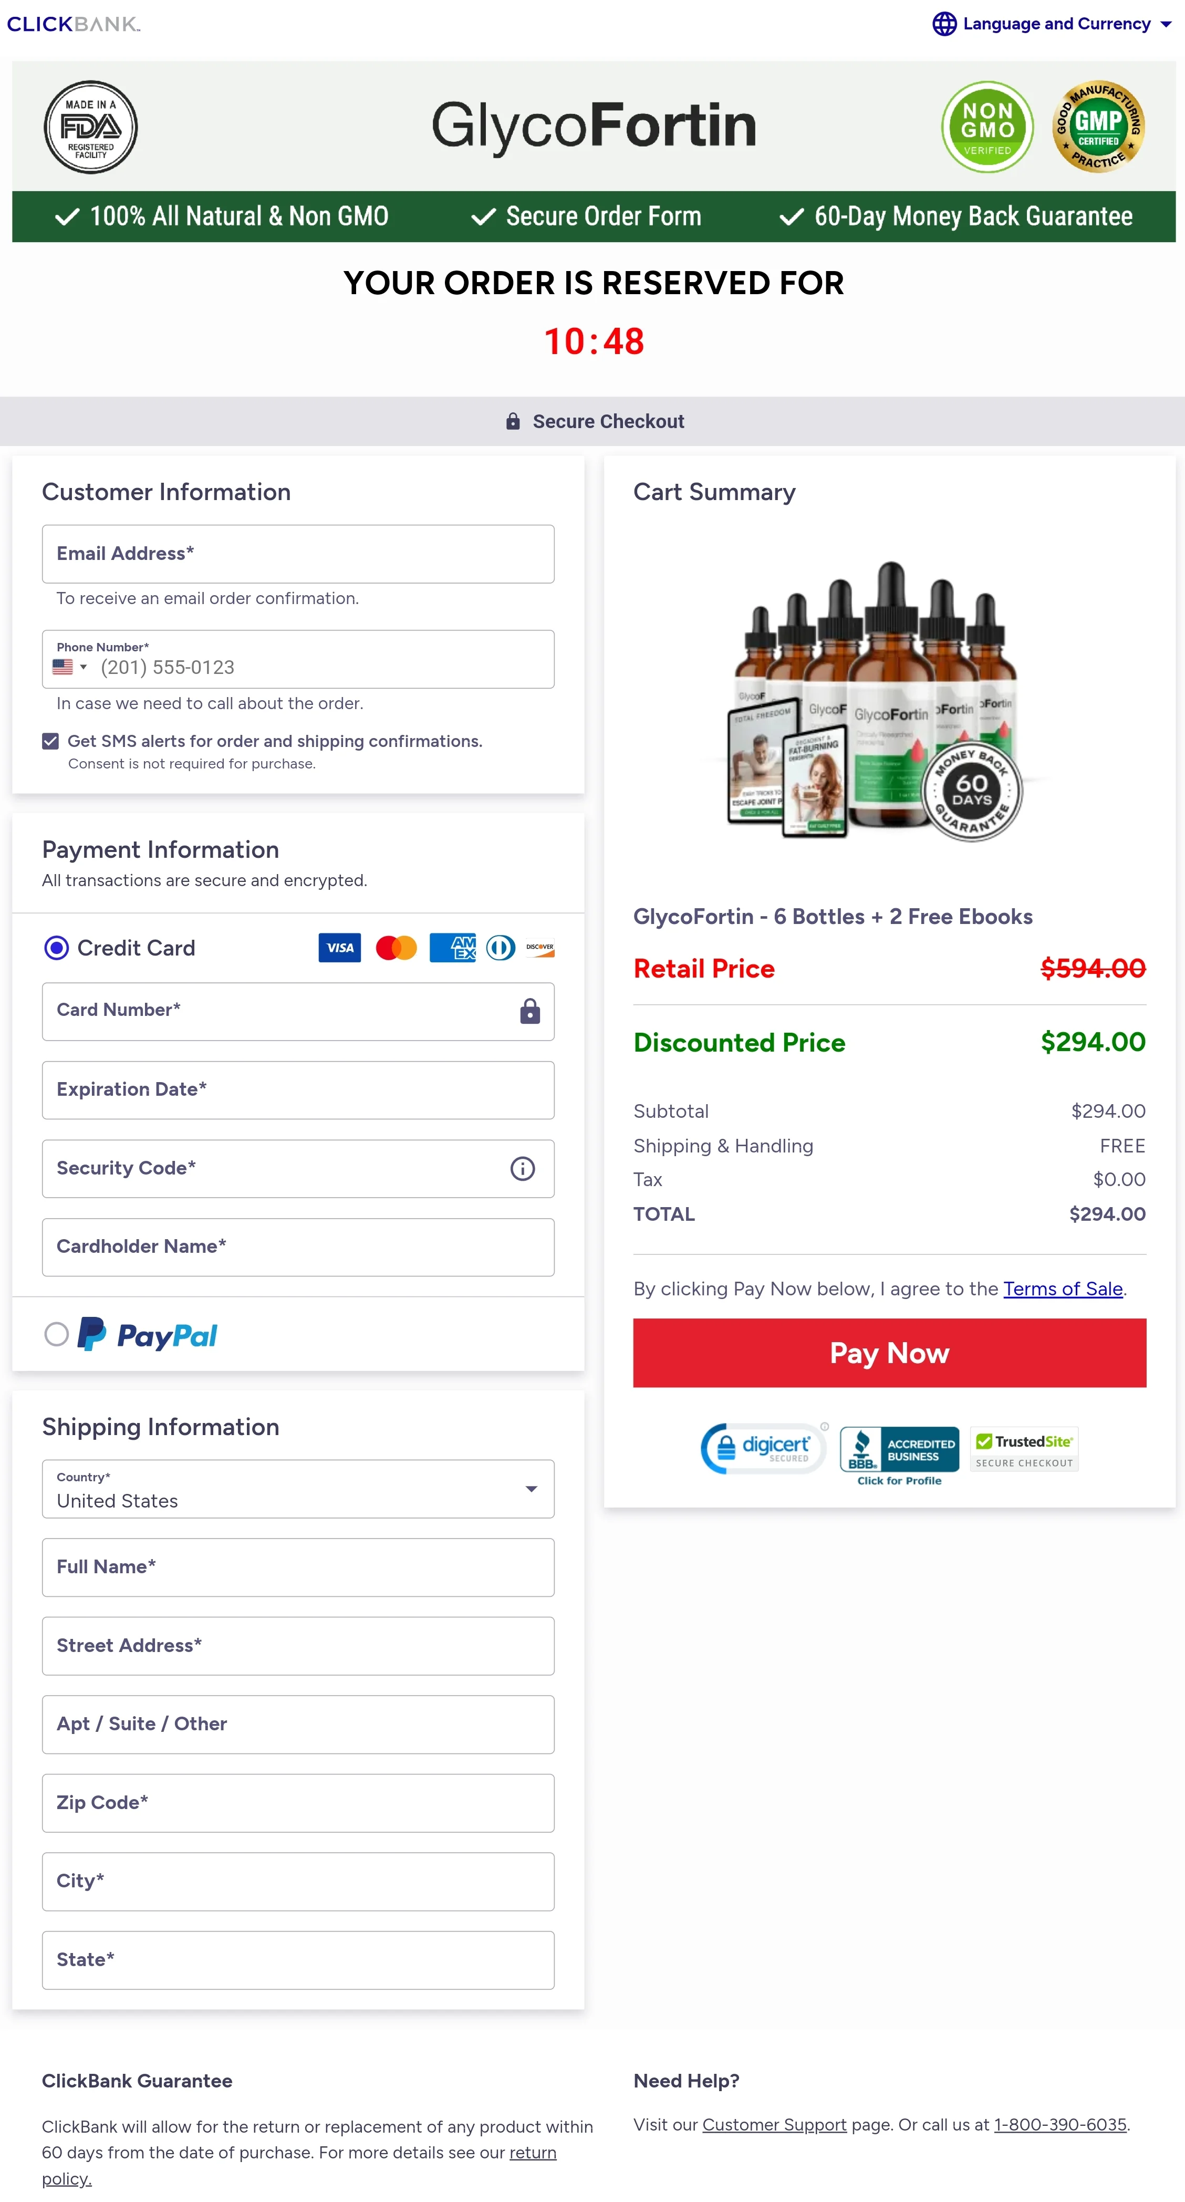
Task: Disable SMS alerts for order confirmations
Action: (x=50, y=740)
